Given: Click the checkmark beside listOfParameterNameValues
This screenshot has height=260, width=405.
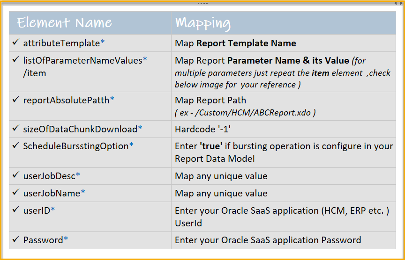Looking at the screenshot, I should click(x=16, y=59).
